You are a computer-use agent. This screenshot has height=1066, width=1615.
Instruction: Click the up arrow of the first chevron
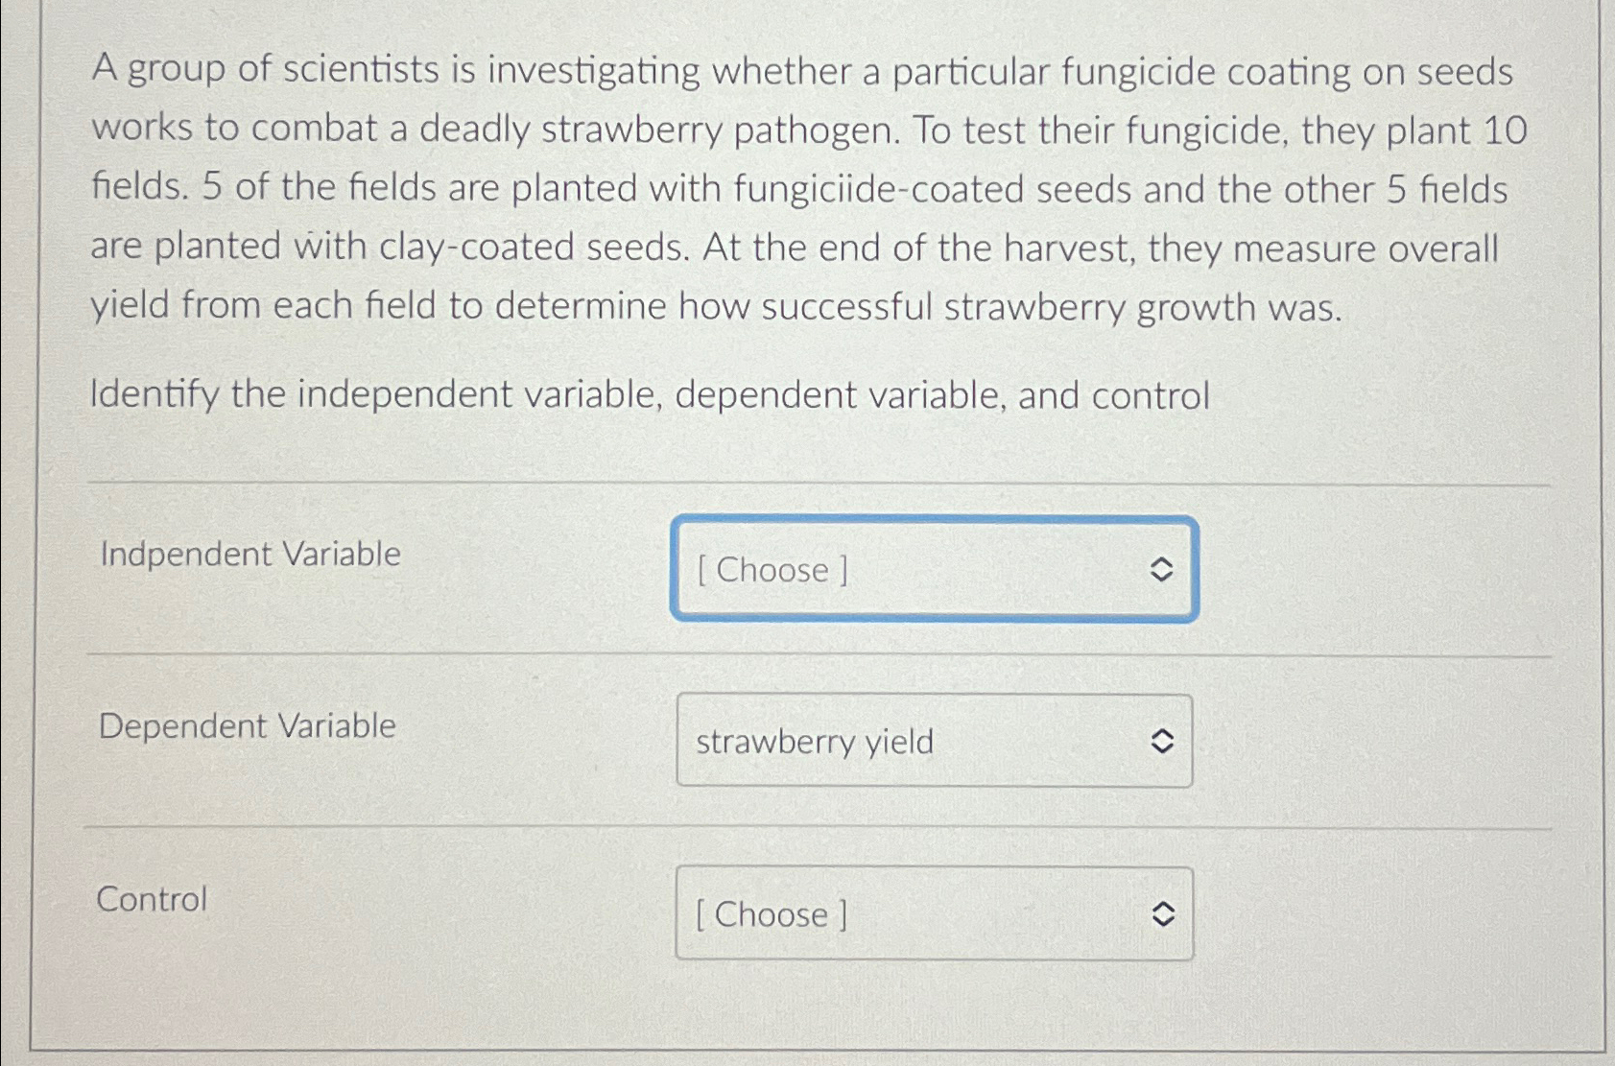(1164, 563)
